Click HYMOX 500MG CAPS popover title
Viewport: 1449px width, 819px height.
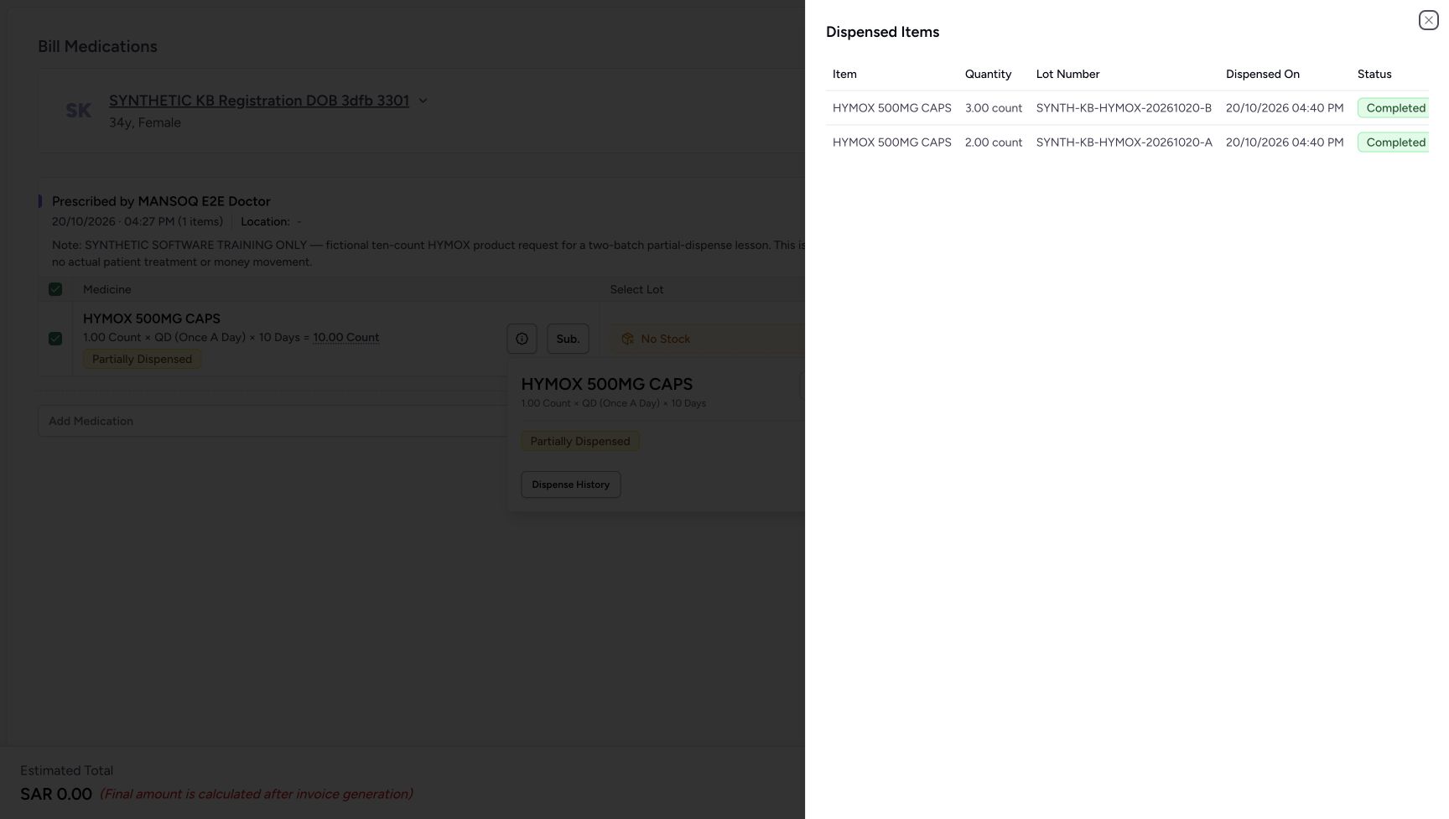606,384
